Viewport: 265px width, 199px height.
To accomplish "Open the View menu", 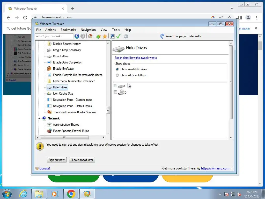I will coord(104,30).
